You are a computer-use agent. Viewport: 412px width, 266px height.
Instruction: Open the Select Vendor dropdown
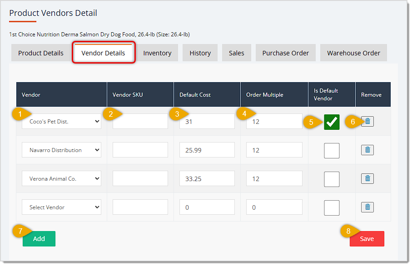coord(61,207)
